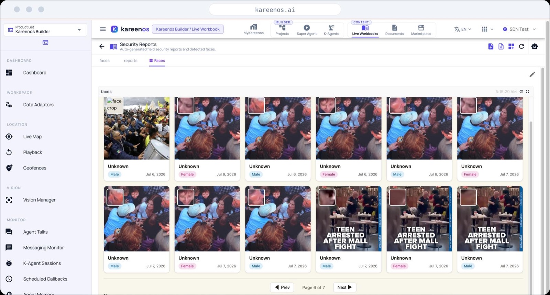Click the 6:15:20 AM timestamp
Viewport: 550px width, 295px height.
pyautogui.click(x=506, y=92)
